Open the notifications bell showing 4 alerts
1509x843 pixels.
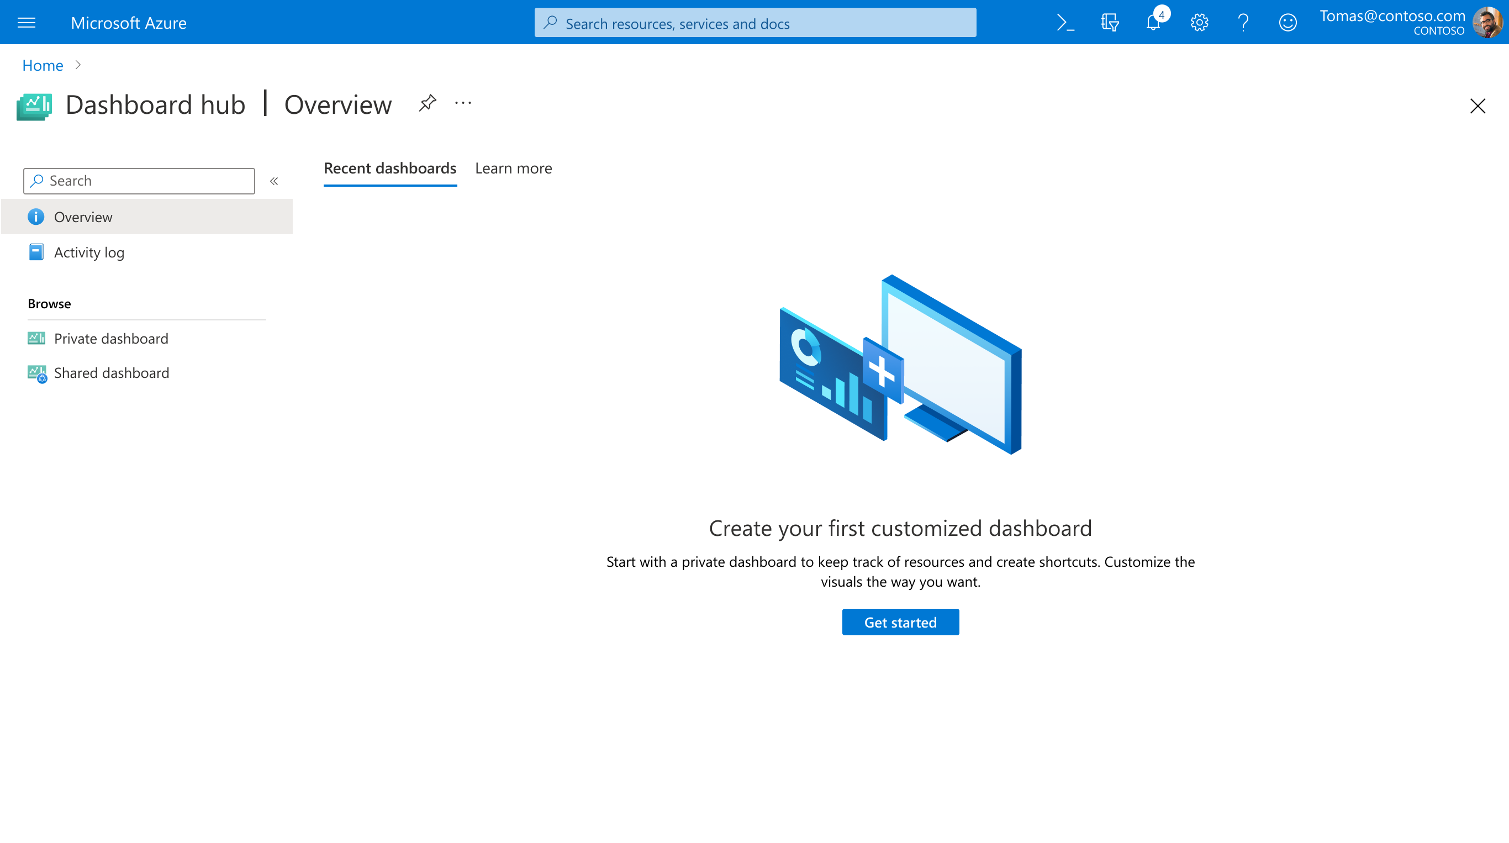1153,23
